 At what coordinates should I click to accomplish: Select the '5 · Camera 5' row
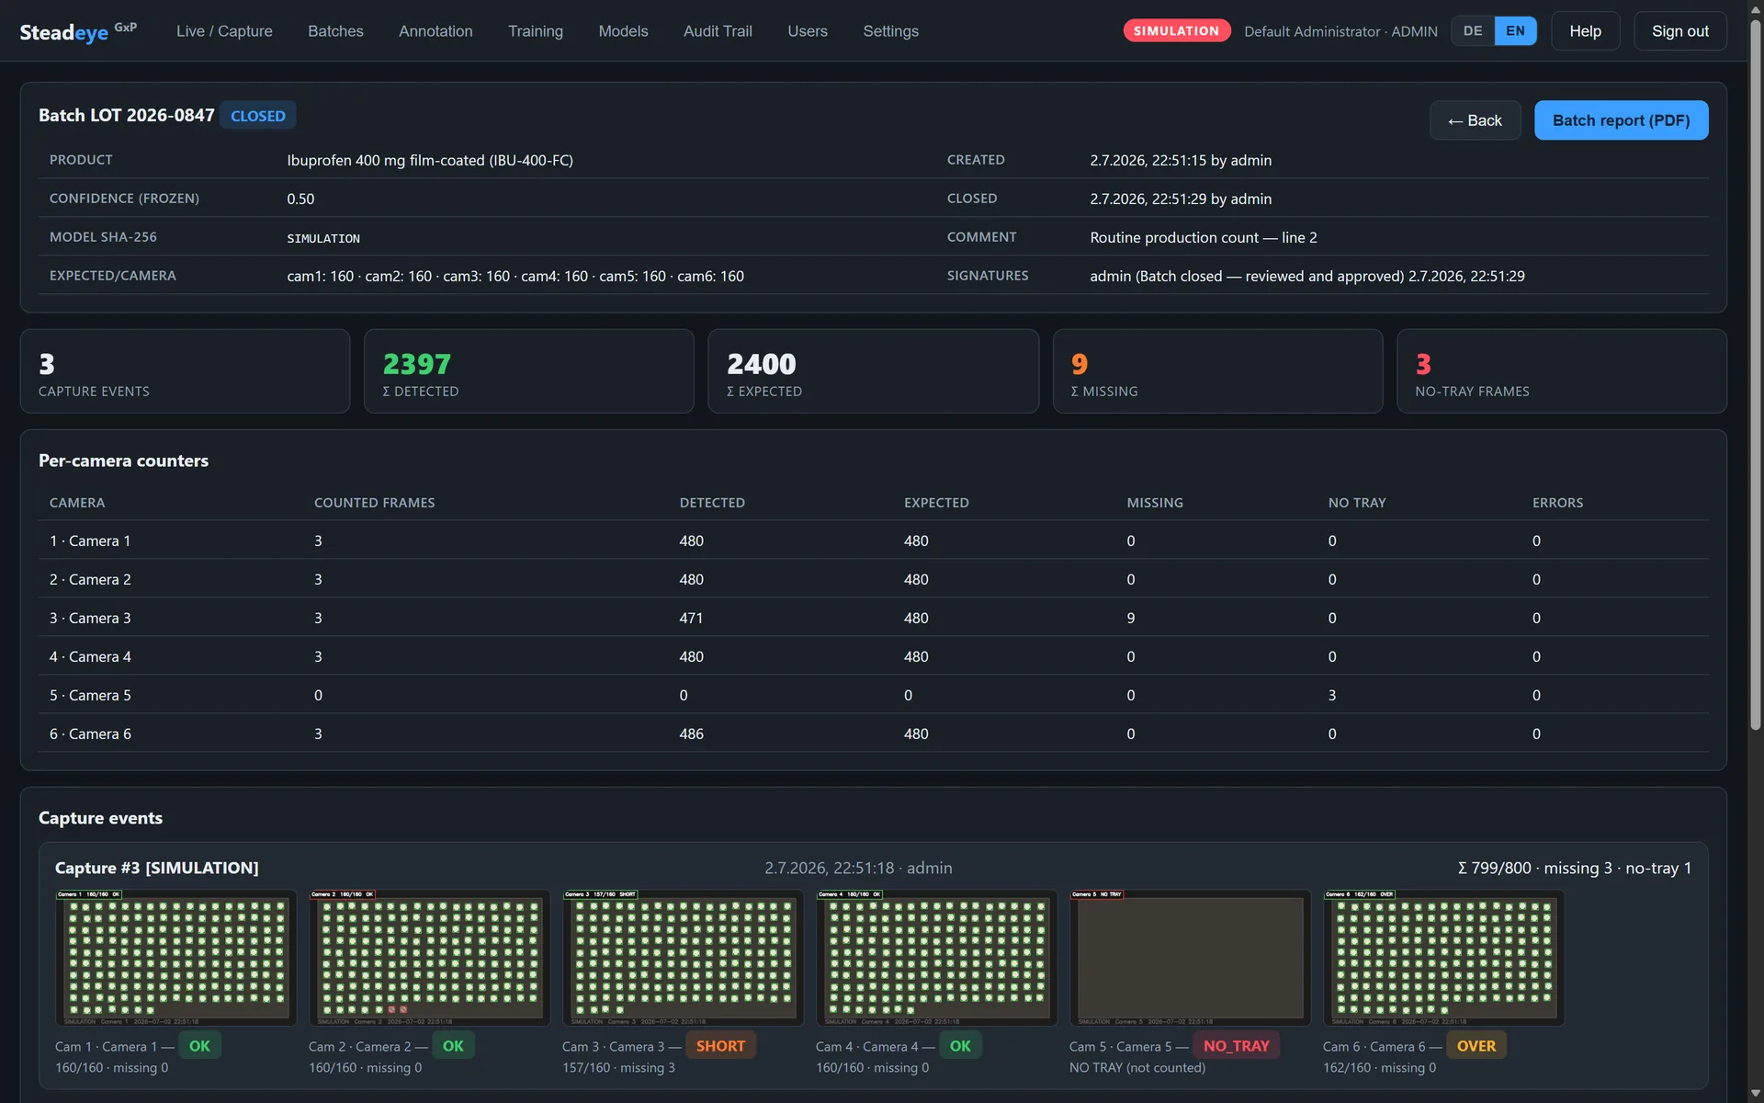(873, 695)
